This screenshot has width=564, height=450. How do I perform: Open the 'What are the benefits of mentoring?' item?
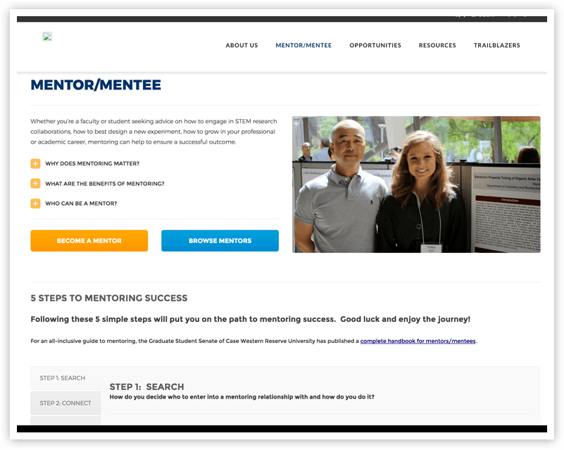[x=105, y=184]
